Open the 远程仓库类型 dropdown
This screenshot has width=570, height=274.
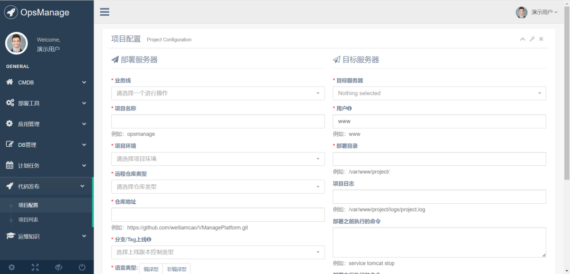218,187
